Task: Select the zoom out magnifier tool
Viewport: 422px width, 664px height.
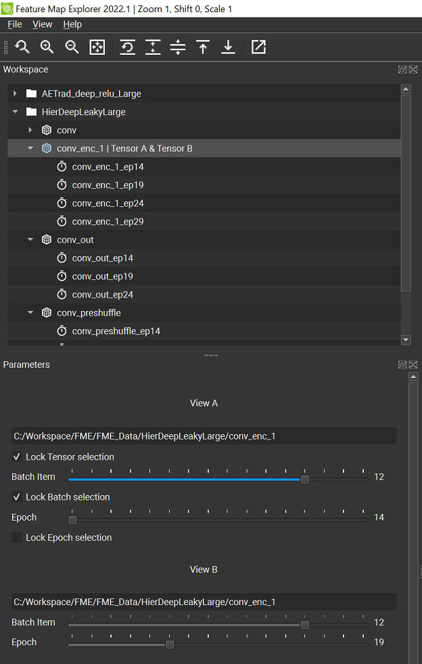Action: point(72,47)
